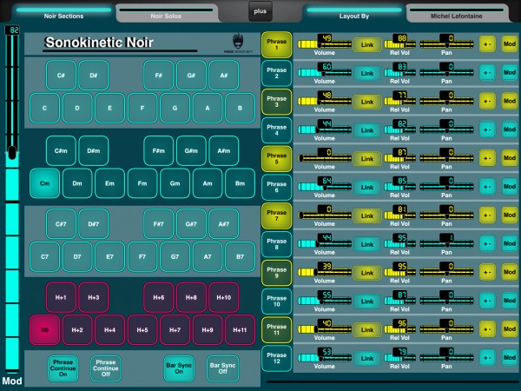
Task: Toggle Link on the Phrase 4 row
Action: [x=367, y=130]
